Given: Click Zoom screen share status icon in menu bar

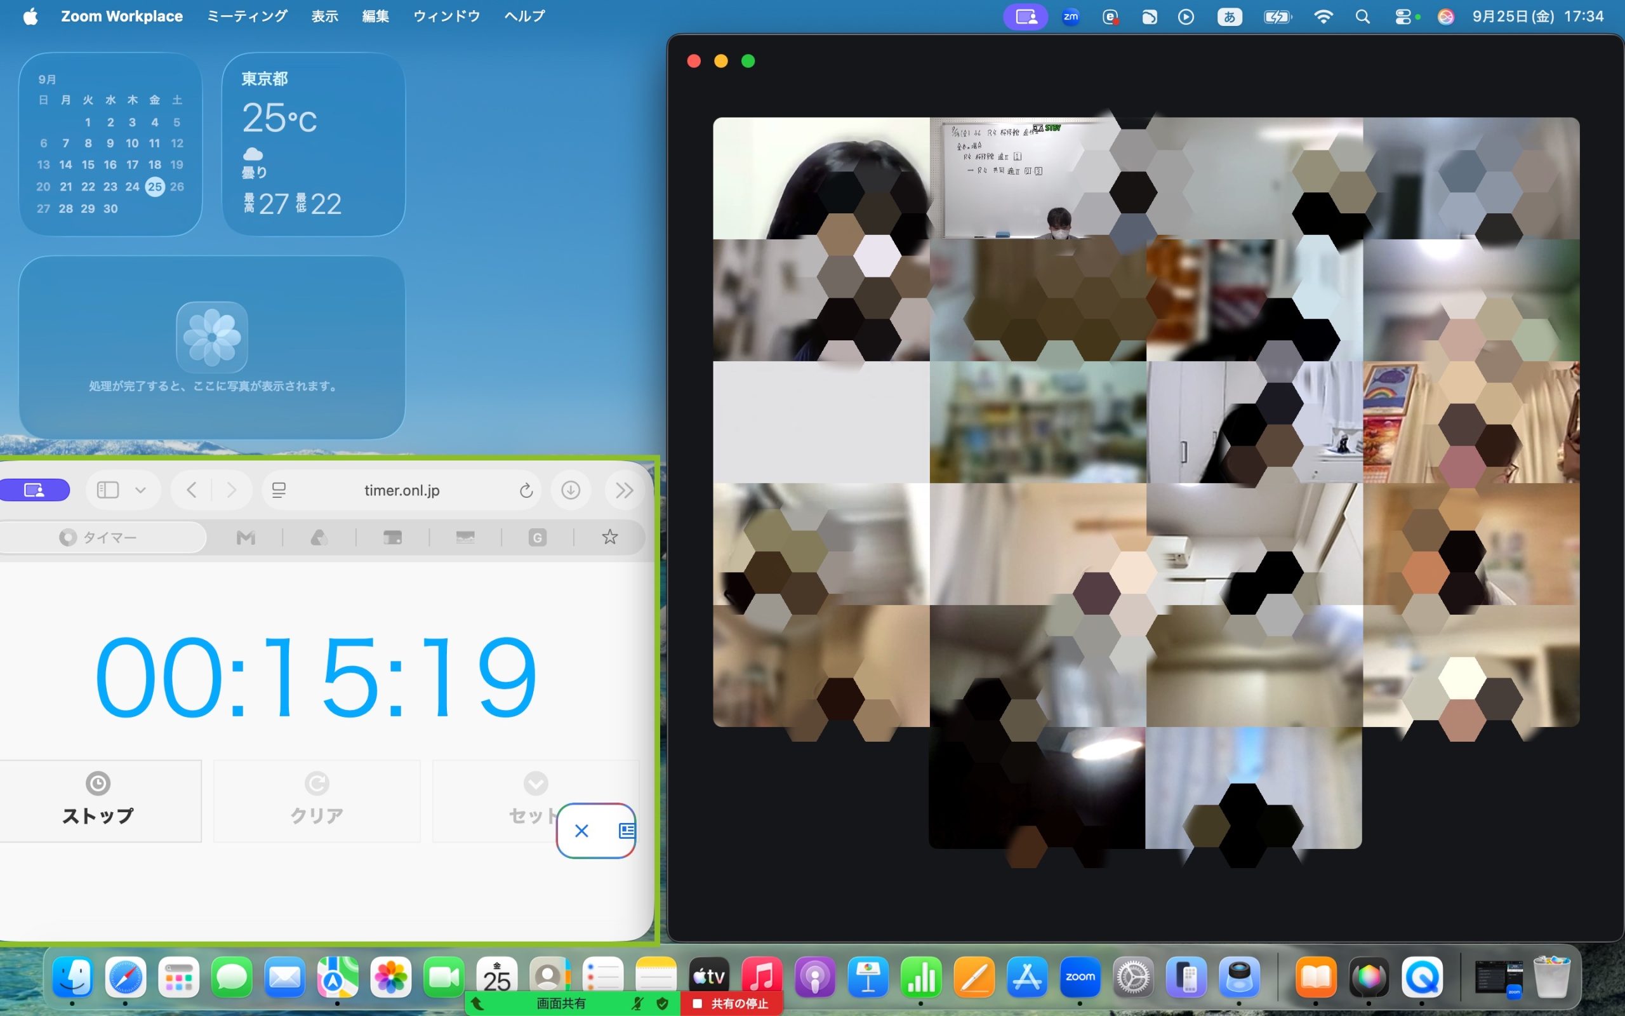Looking at the screenshot, I should 1025,17.
